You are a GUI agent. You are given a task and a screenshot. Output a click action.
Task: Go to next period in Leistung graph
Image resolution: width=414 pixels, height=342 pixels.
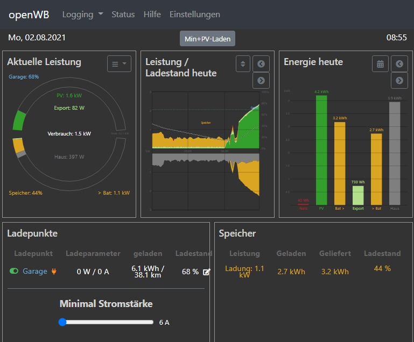point(261,81)
